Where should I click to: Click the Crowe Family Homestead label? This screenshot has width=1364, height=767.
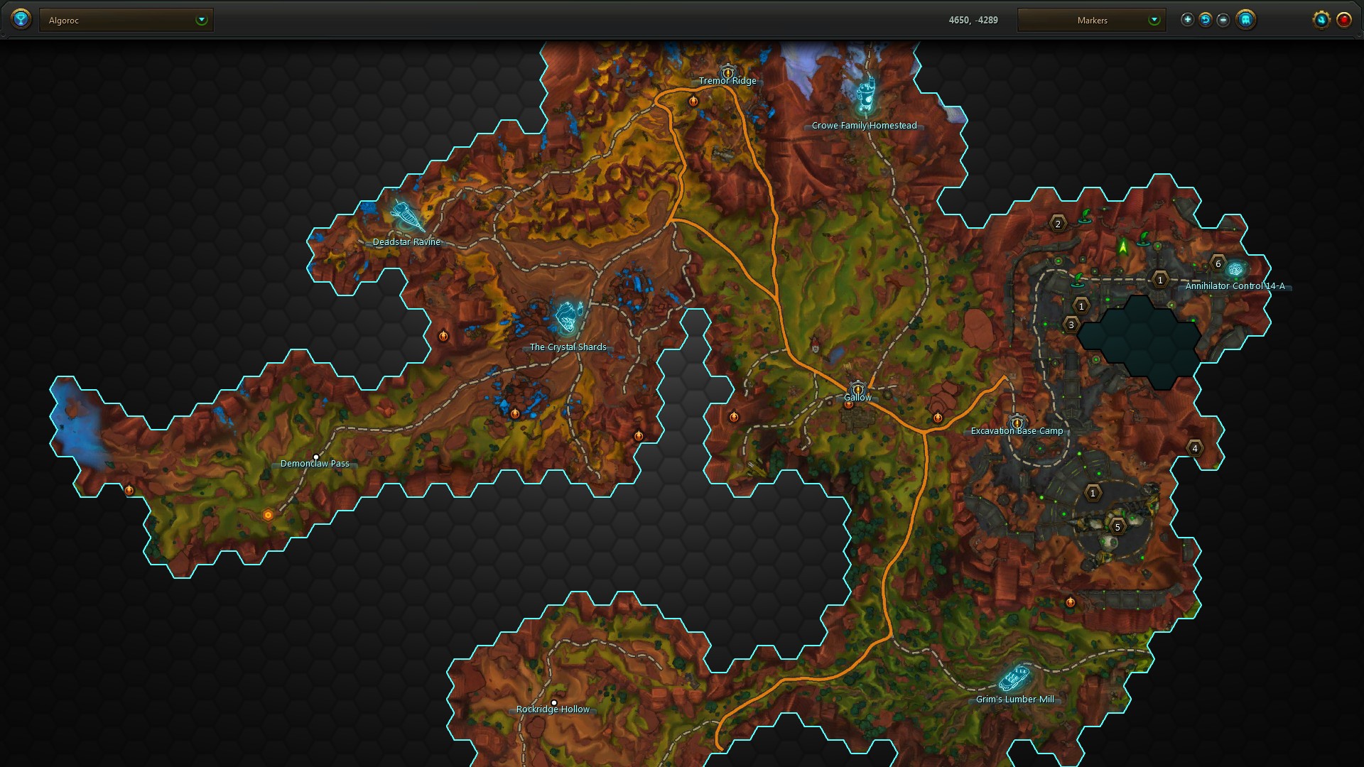tap(865, 126)
